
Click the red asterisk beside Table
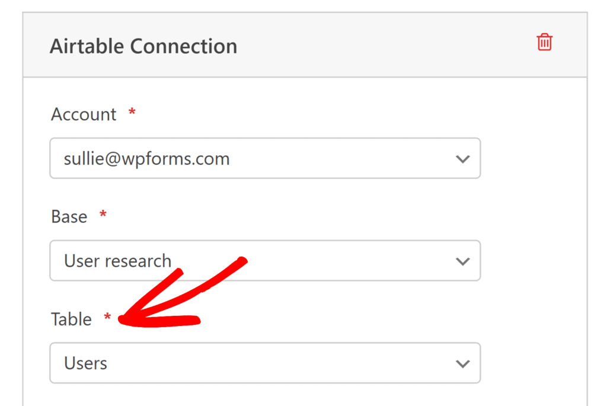click(107, 318)
